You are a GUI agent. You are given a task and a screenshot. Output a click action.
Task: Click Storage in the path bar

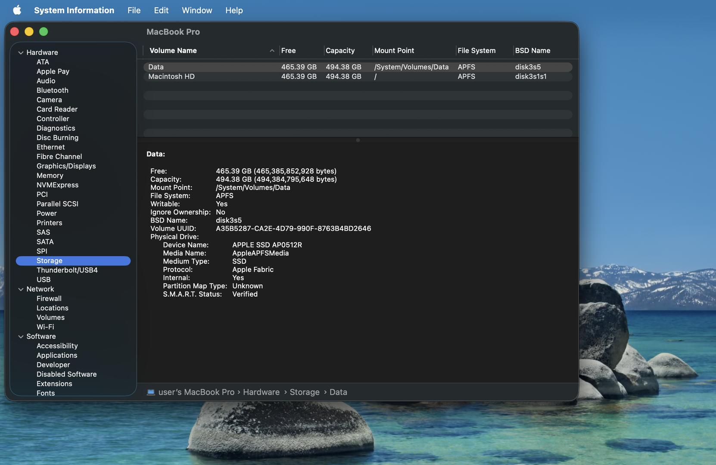pyautogui.click(x=304, y=392)
